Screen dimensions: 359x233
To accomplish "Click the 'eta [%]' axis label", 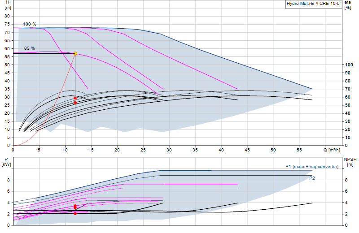I will click(x=348, y=5).
